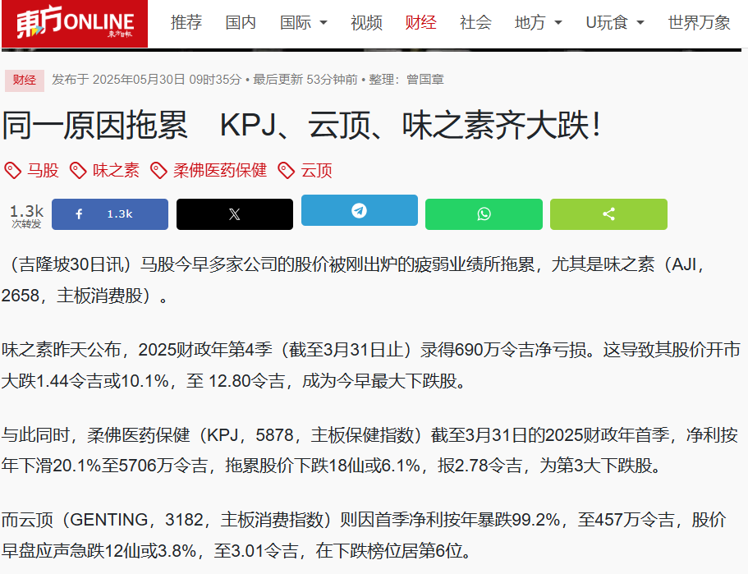Screen dimensions: 748x574
Task: Click the editor name 曾国章
Action: (x=425, y=80)
